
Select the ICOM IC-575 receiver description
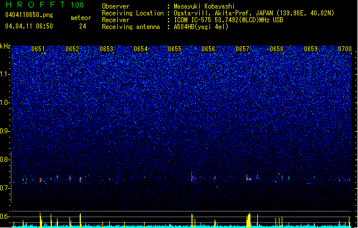(229, 20)
